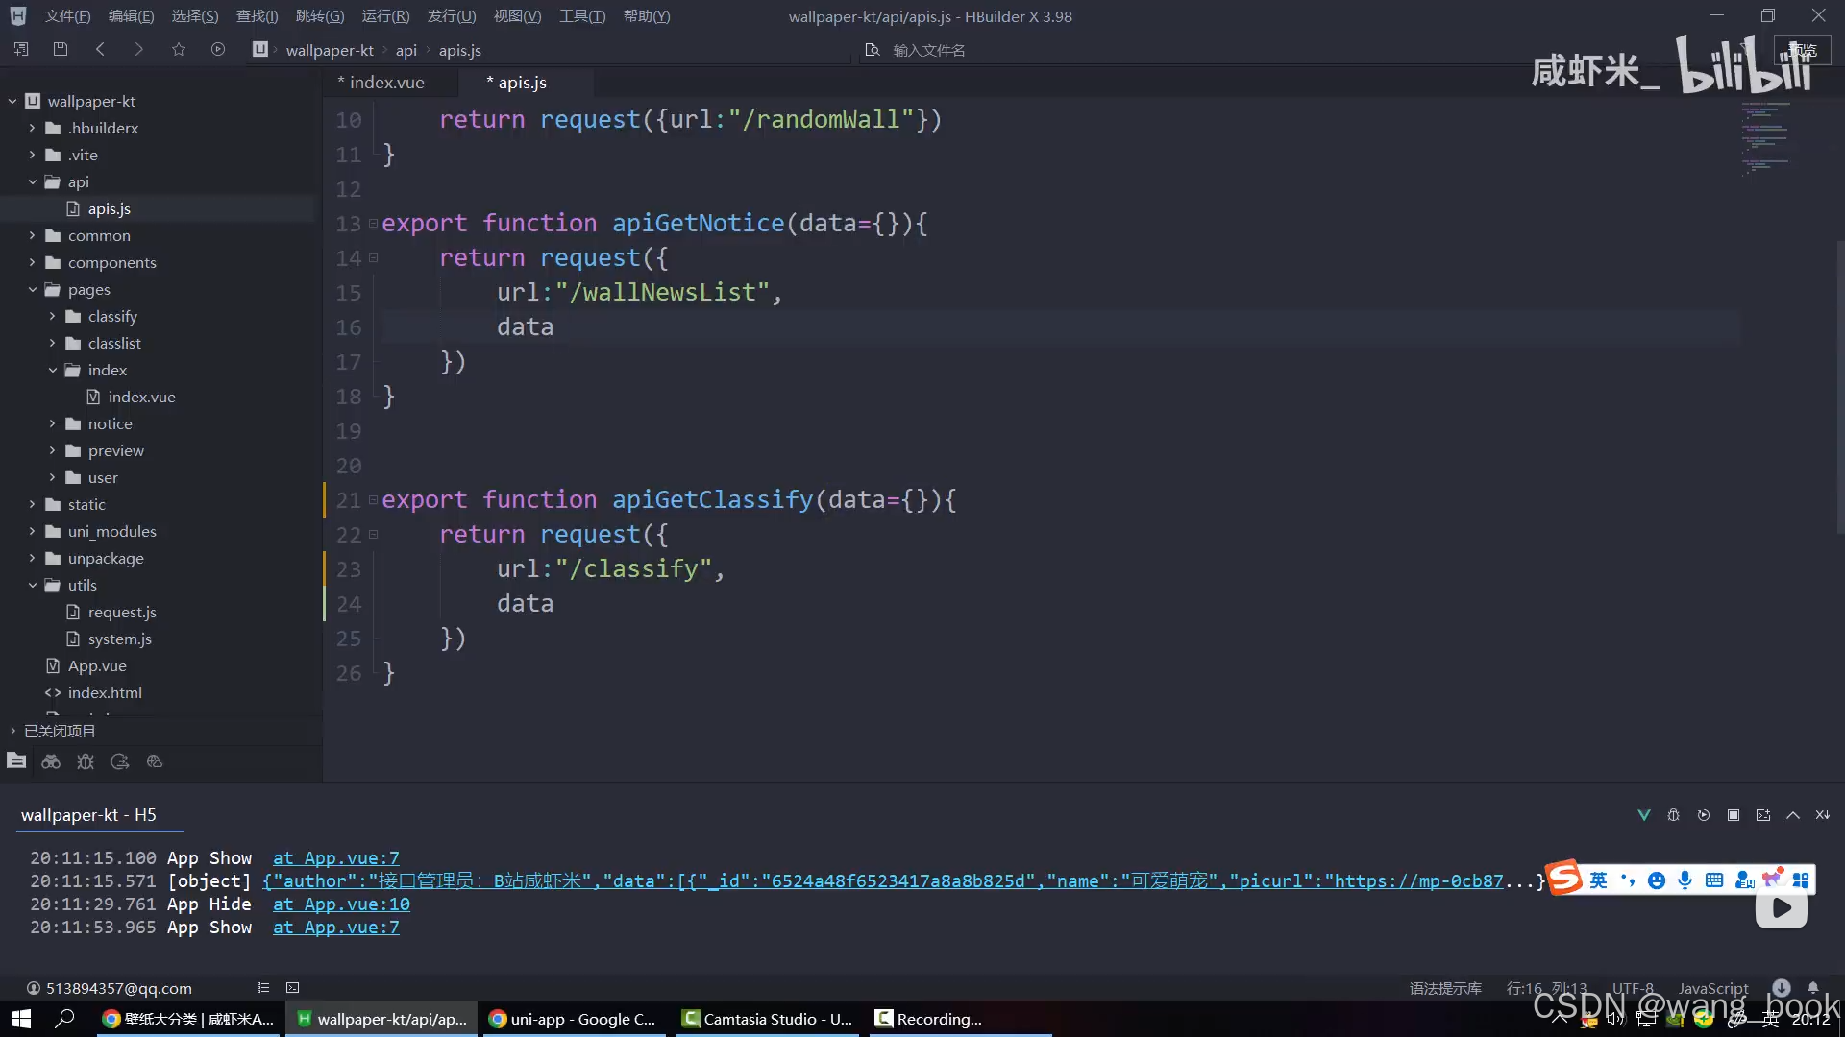1845x1037 pixels.
Task: Click the save file icon in toolbar
Action: [x=61, y=49]
